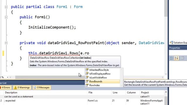
Task: Click the IsFirstDisplayedRow property icon
Action: [x=87, y=73]
